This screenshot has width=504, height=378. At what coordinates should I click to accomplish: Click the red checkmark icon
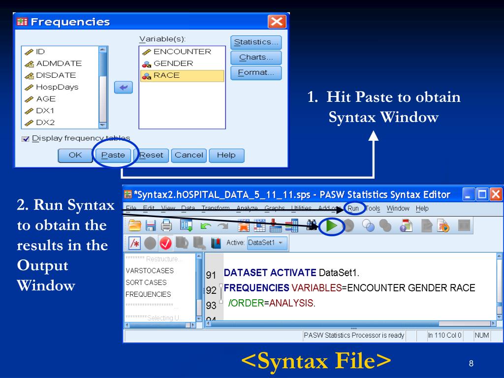point(165,243)
